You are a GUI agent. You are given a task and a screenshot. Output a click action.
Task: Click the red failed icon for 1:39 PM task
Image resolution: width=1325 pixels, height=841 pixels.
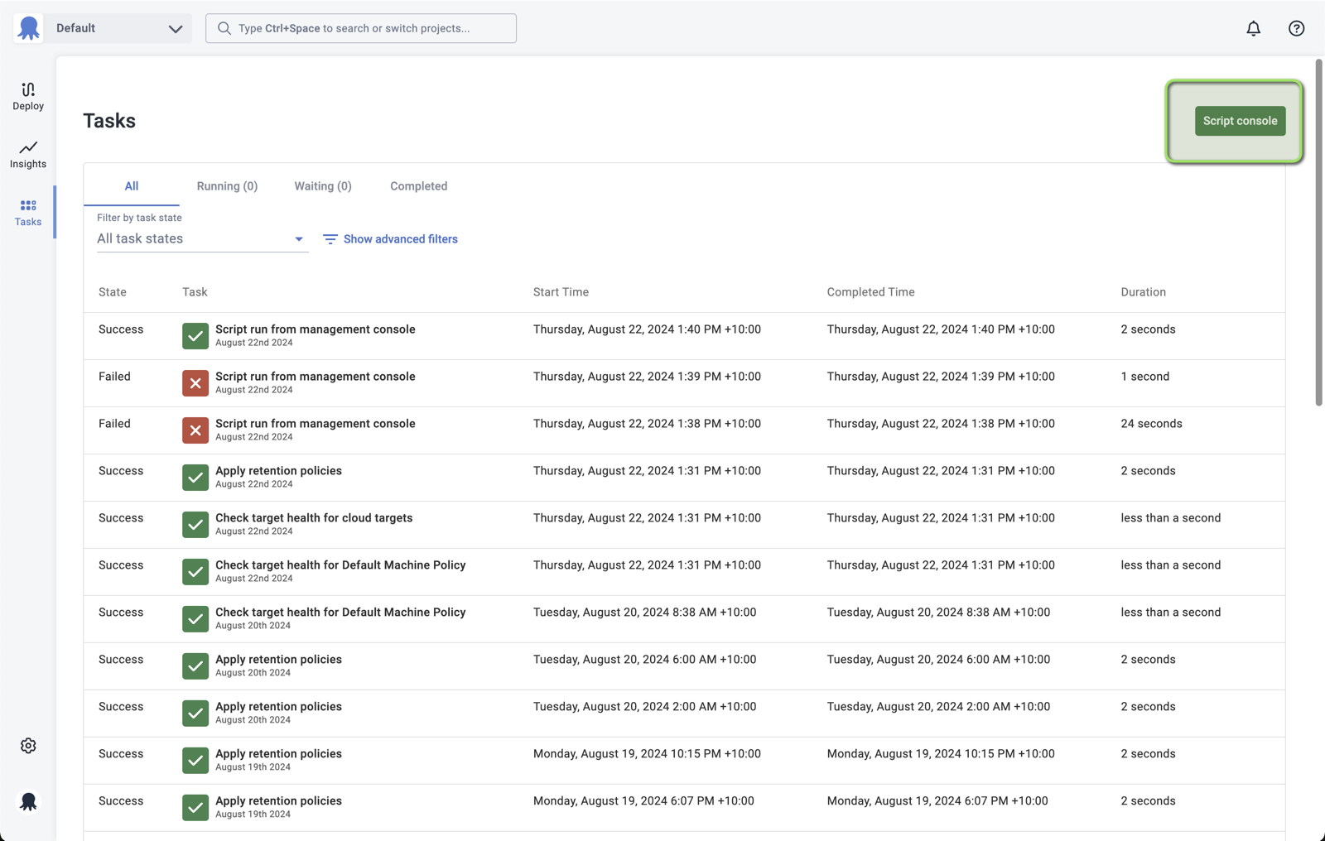coord(195,383)
